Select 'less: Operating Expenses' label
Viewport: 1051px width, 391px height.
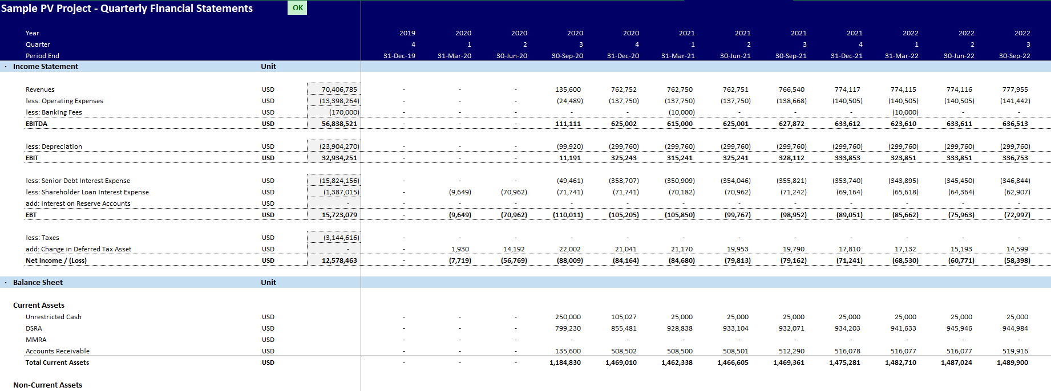tap(64, 101)
